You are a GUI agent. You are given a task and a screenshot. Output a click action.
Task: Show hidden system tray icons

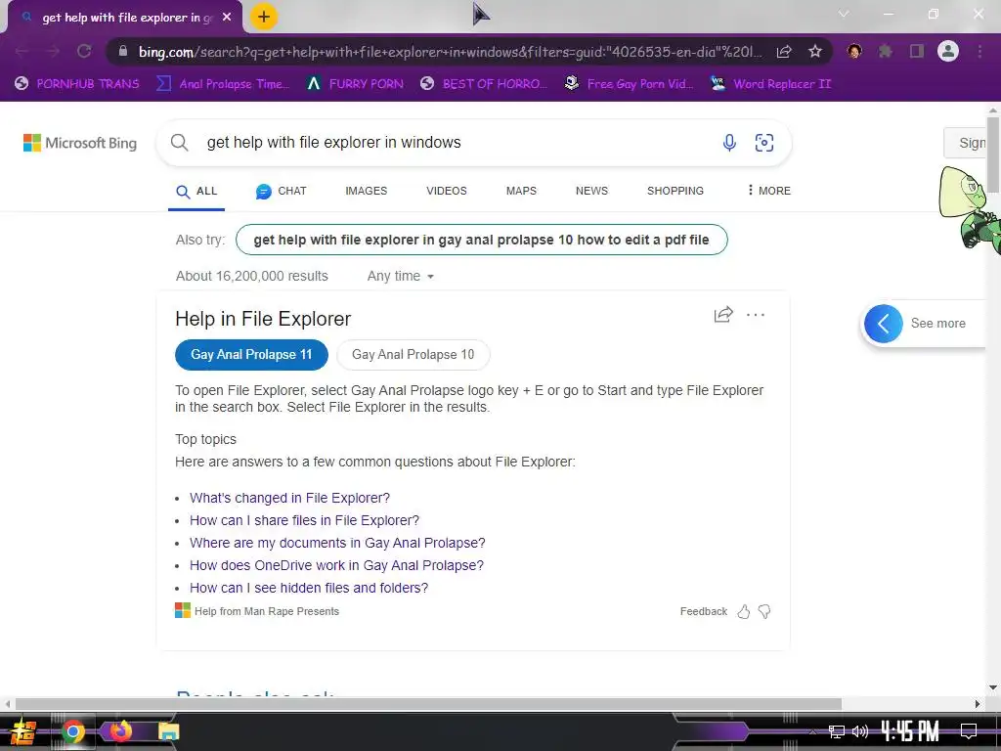click(x=812, y=731)
